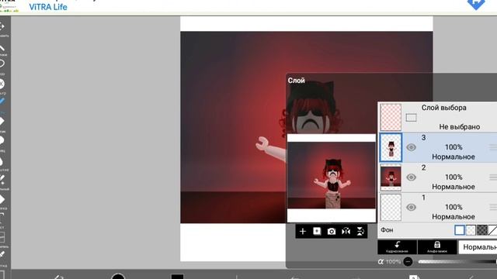Image resolution: width=497 pixels, height=279 pixels.
Task: Merge layer down with the merge arrows icon
Action: point(360,232)
